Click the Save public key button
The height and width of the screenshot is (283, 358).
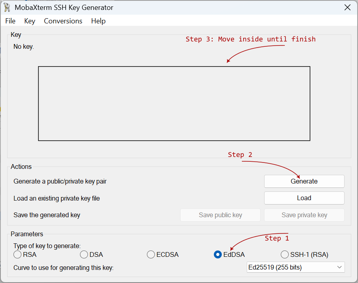(x=220, y=215)
